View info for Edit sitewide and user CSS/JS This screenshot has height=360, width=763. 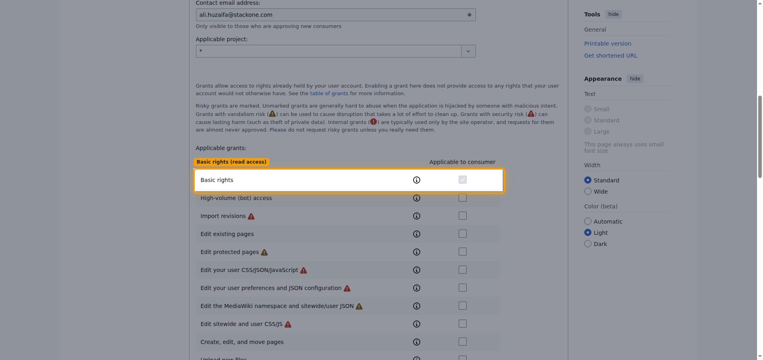tap(417, 324)
